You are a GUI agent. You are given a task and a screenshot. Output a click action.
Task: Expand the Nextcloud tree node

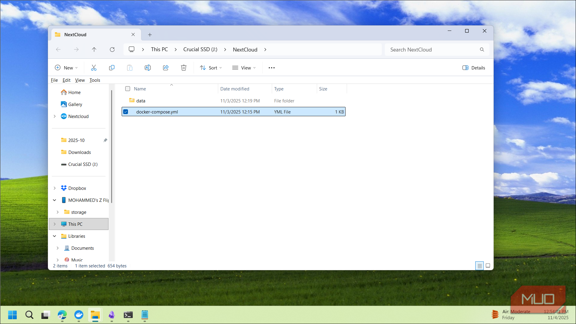55,116
